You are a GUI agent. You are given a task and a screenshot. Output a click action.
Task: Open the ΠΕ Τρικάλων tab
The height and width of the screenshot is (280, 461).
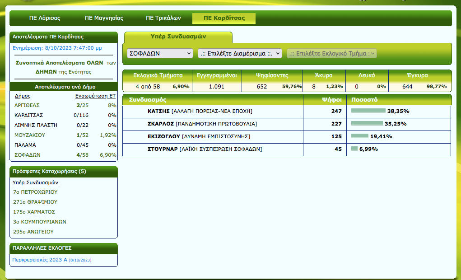point(163,19)
